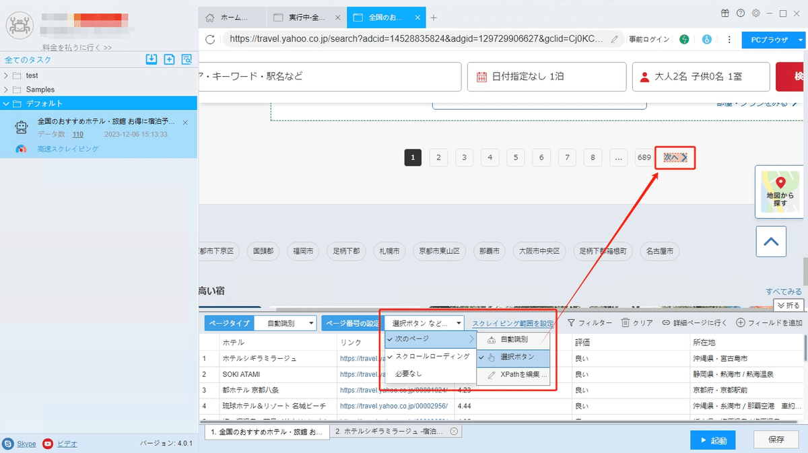Open the PCブラウザ dropdown arrow
The height and width of the screenshot is (453, 808).
click(x=800, y=40)
